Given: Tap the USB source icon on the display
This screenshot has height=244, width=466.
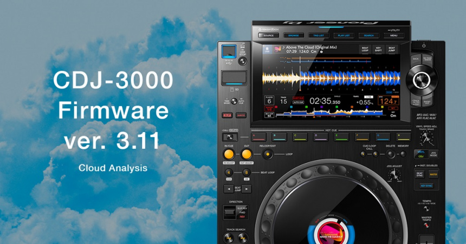Looking at the screenshot, I should click(x=267, y=49).
